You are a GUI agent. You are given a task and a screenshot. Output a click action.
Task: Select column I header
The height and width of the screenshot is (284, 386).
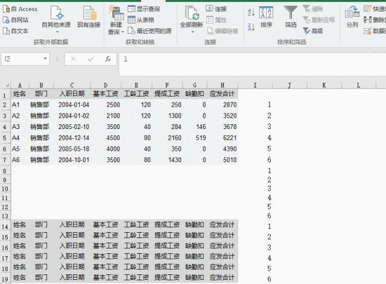tap(255, 85)
